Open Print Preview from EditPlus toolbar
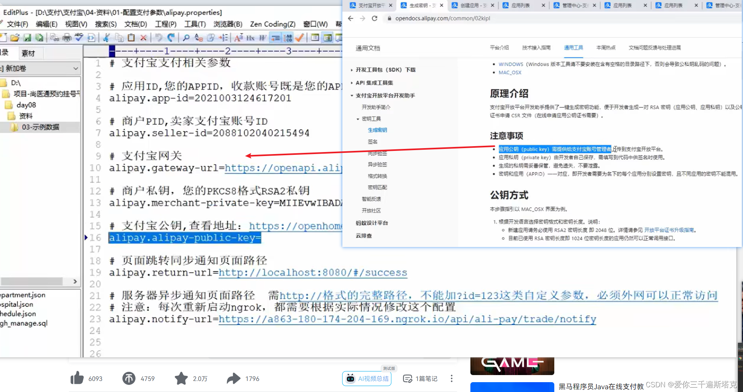This screenshot has height=392, width=743. click(55, 38)
